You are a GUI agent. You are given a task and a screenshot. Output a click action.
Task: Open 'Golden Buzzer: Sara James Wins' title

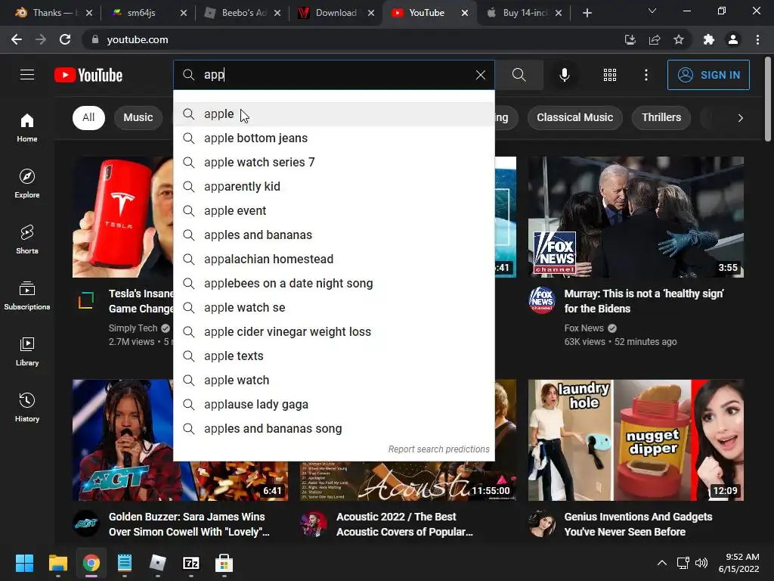click(x=189, y=524)
